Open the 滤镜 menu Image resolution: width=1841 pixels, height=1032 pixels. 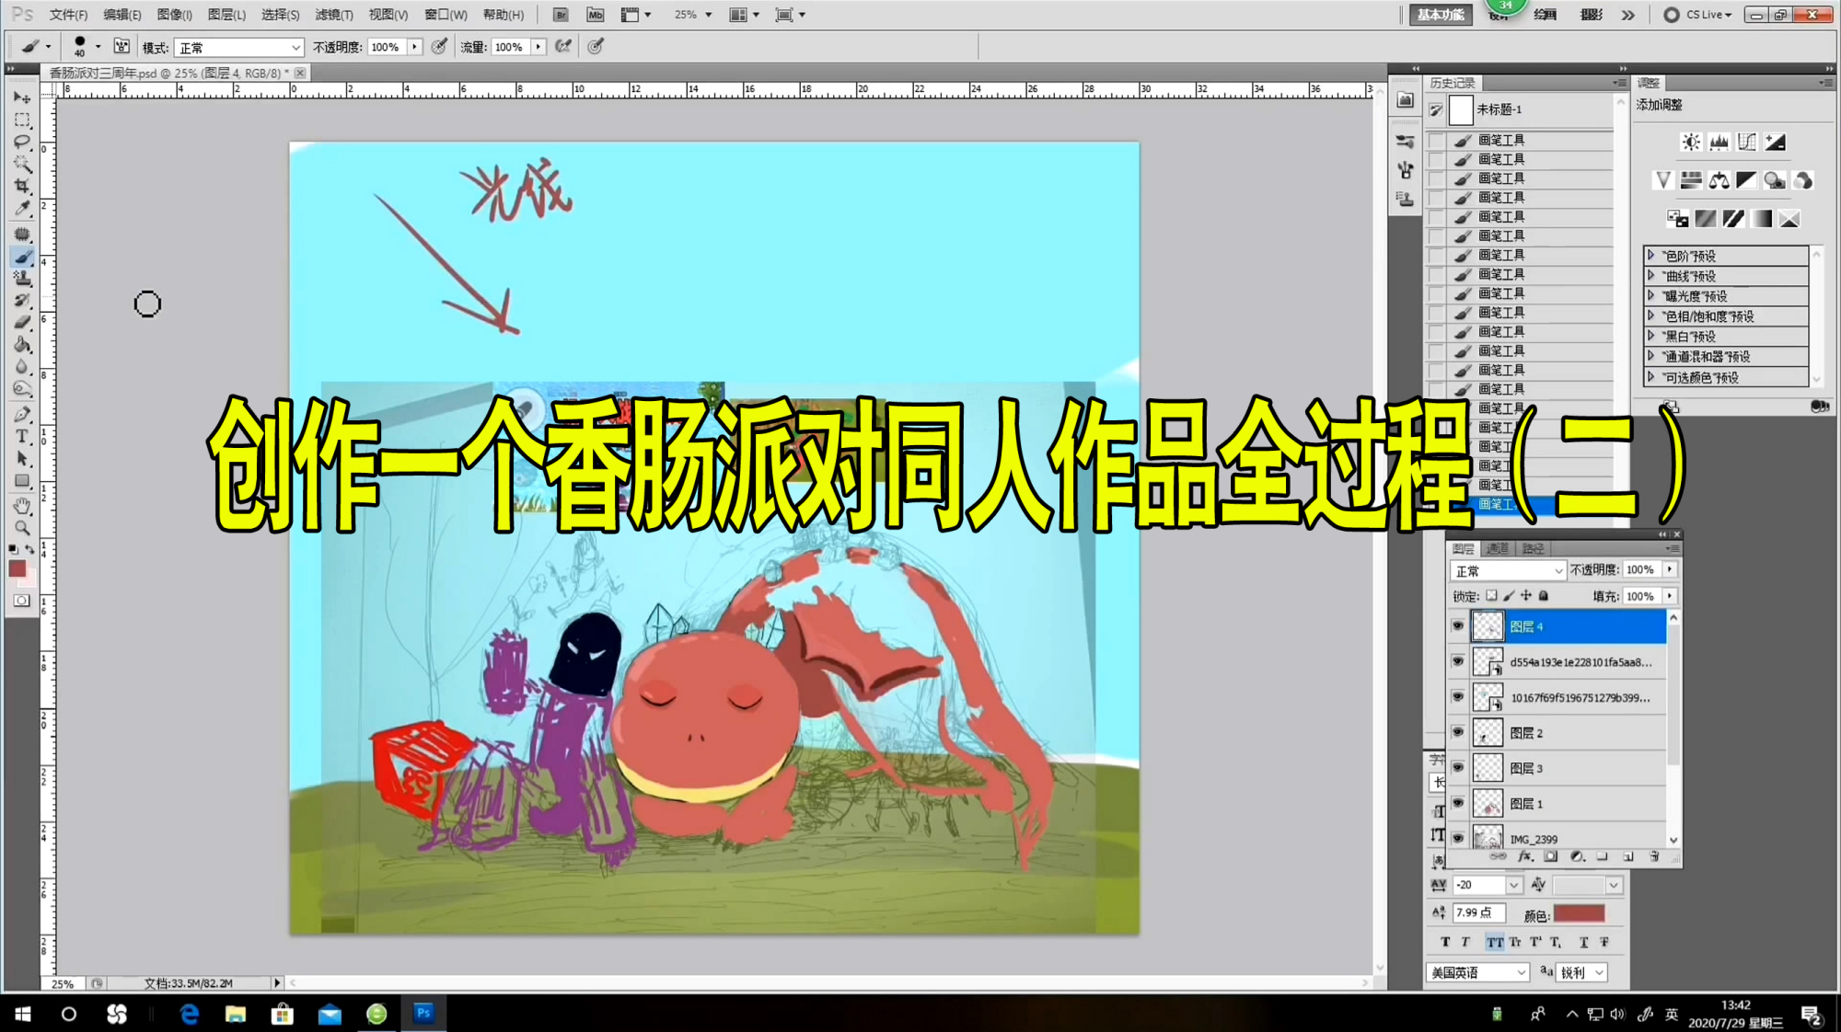[334, 15]
